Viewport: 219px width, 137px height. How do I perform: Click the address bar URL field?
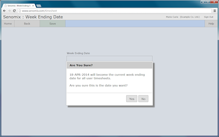coord(115,11)
